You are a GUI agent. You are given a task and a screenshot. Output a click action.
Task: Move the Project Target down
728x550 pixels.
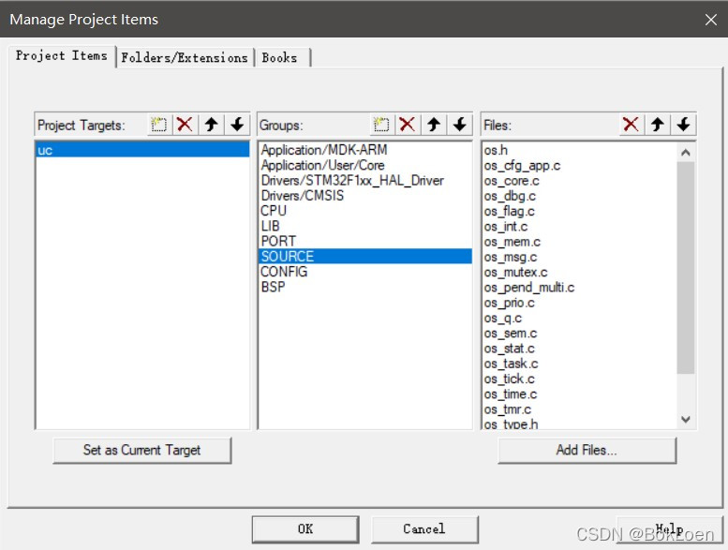237,125
